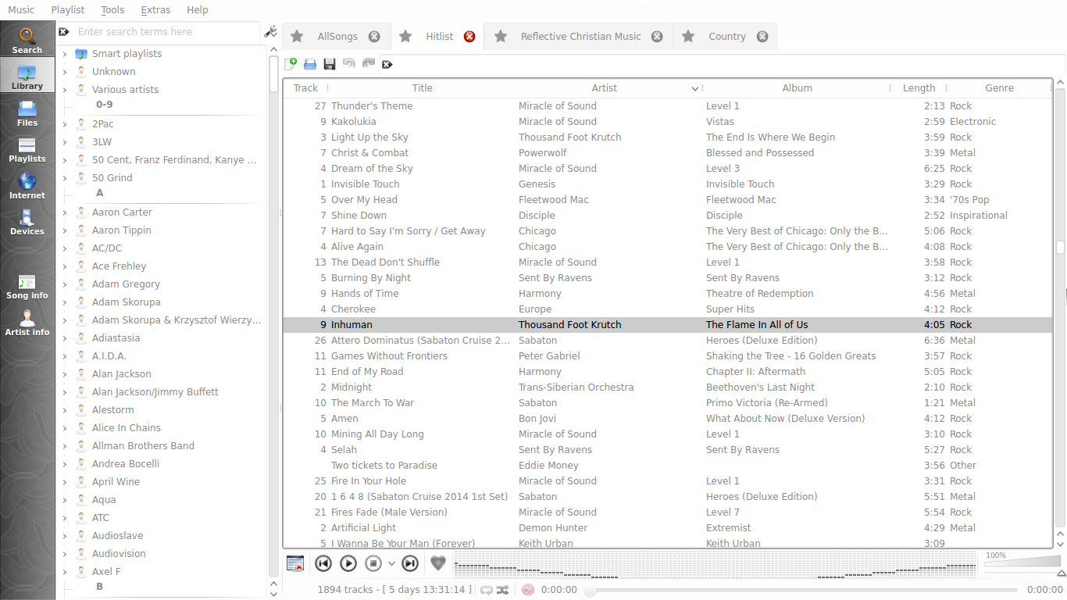This screenshot has height=600, width=1067.
Task: Expand the Unknown artist node
Action: pos(65,72)
